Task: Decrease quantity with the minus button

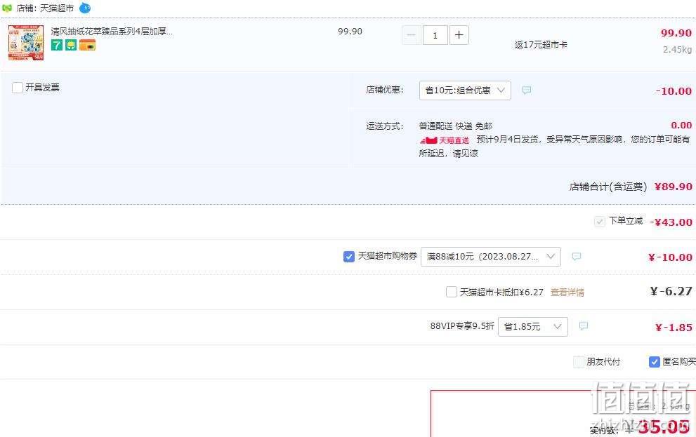Action: coord(411,35)
